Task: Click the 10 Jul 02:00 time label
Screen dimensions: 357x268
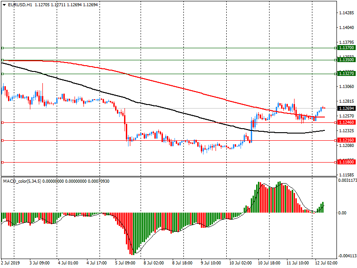Action: coord(241,263)
